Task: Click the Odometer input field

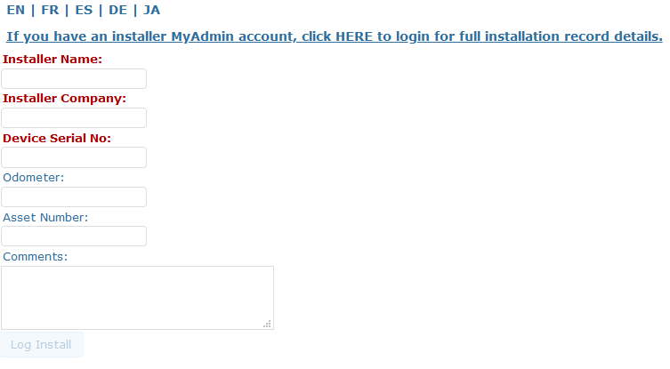Action: (74, 197)
